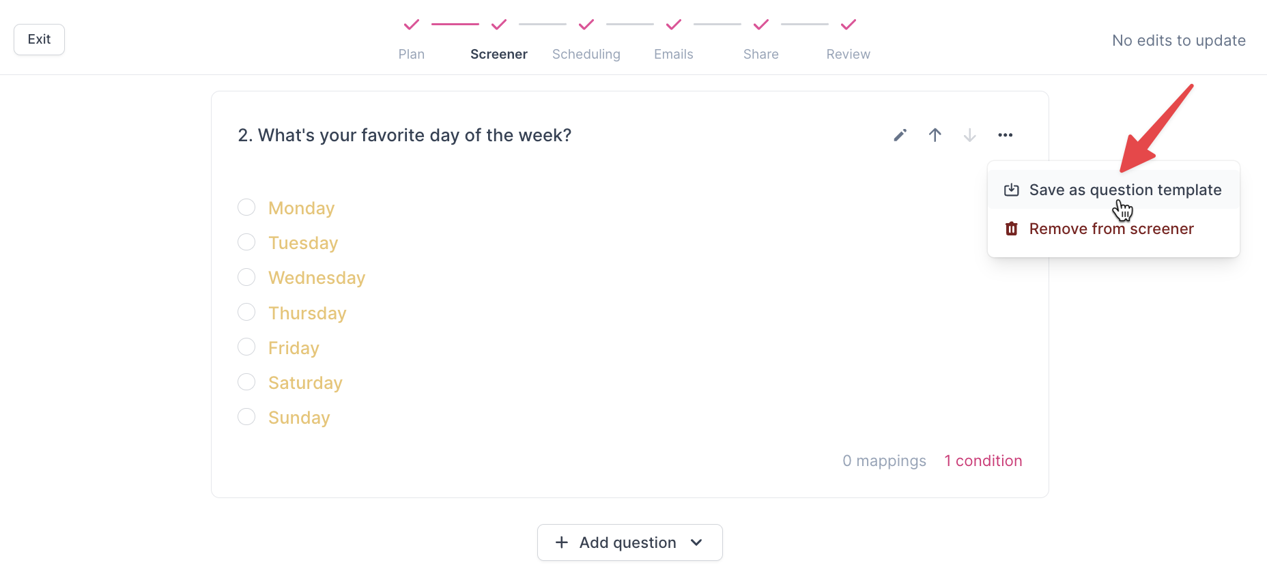This screenshot has width=1267, height=580.
Task: Open the three-dot more options icon
Action: pos(1005,135)
